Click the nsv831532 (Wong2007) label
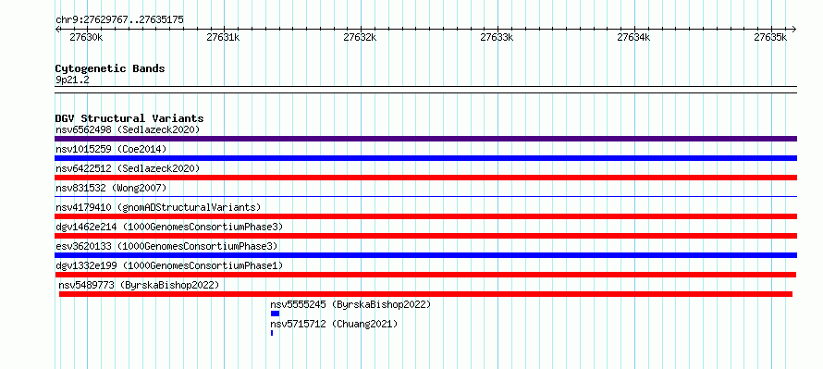The width and height of the screenshot is (823, 369). point(111,188)
